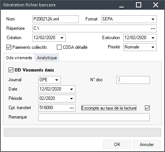The image size is (165, 152).
Task: Toggle the Paiements collectifs checkbox
Action: pyautogui.click(x=9, y=47)
